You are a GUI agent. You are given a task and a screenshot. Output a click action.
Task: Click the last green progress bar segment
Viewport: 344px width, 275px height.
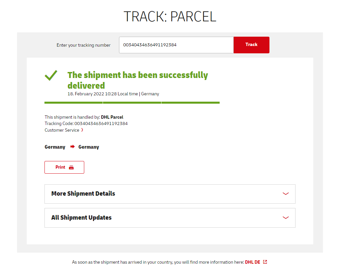[191, 103]
